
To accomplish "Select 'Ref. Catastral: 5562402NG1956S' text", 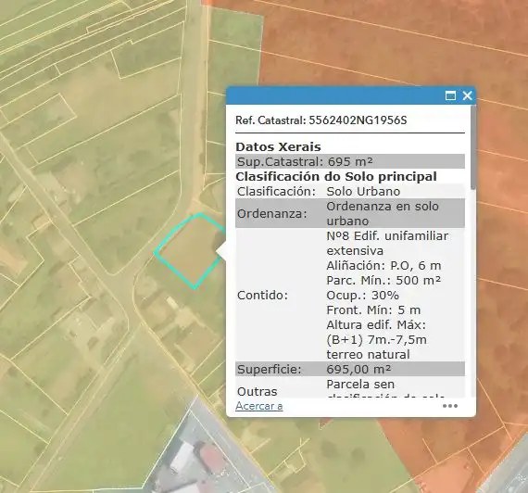I will 321,120.
